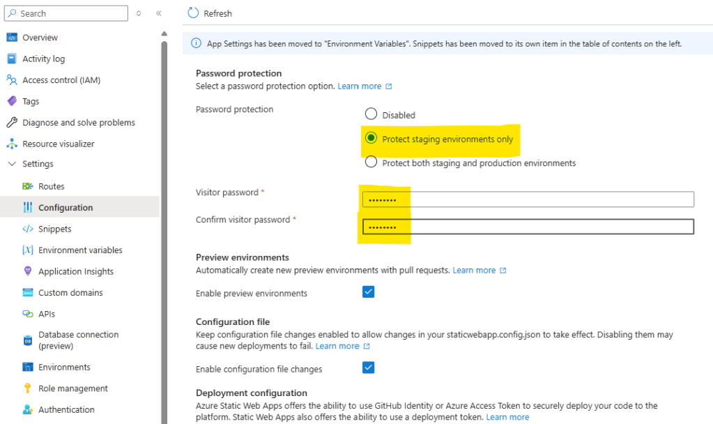Click the Diagnose and solve problems wrench icon
The image size is (713, 424).
pyautogui.click(x=11, y=123)
